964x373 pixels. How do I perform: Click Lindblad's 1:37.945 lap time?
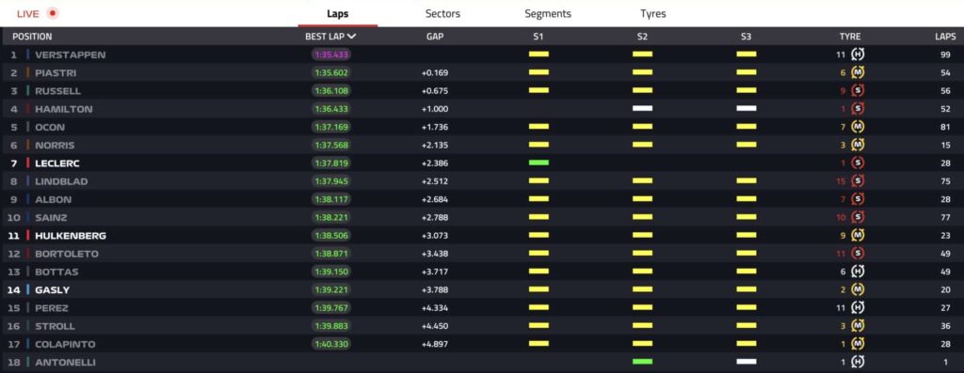[330, 181]
